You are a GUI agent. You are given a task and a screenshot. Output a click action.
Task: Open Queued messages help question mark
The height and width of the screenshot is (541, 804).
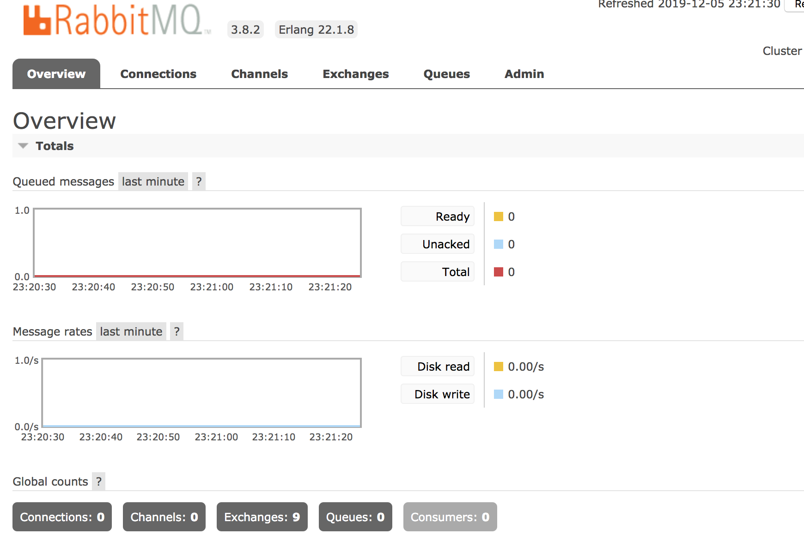click(x=199, y=181)
